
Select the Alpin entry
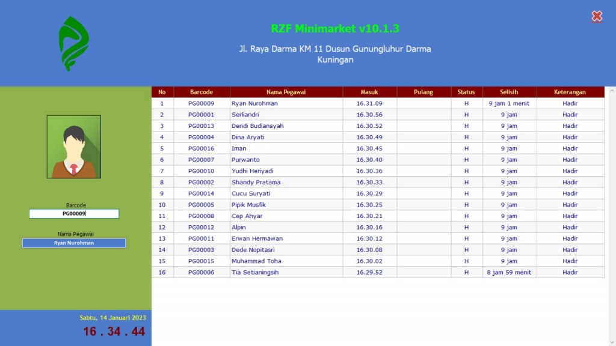coord(378,227)
